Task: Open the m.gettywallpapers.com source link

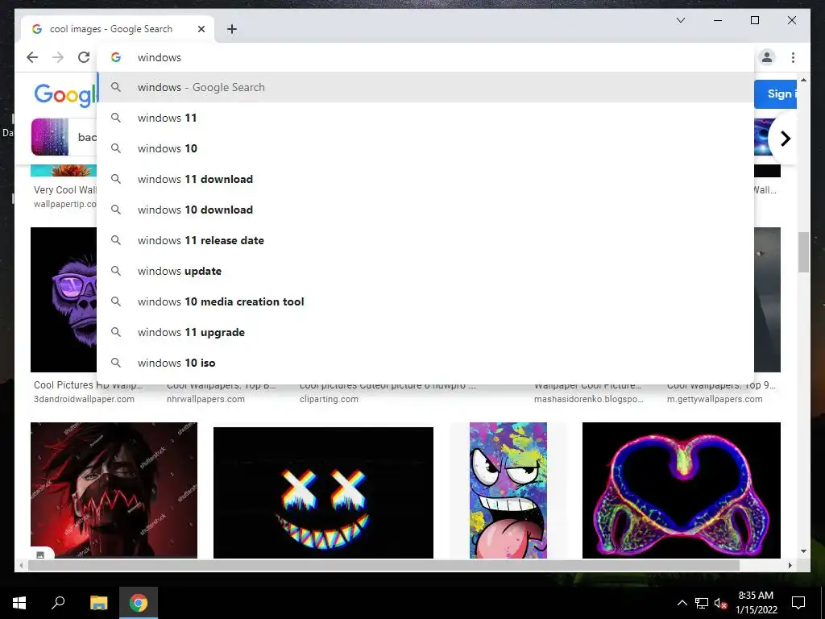Action: point(715,399)
